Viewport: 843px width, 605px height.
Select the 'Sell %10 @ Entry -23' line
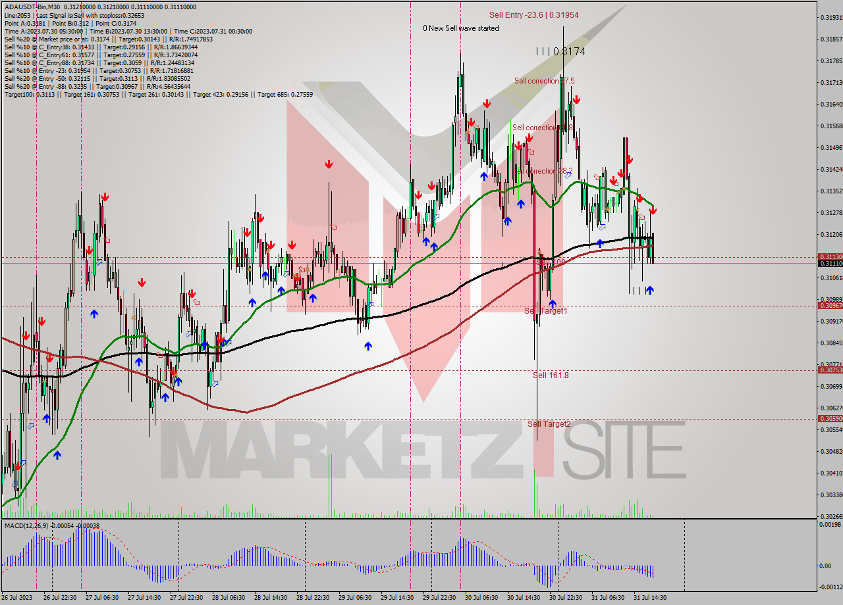coord(99,70)
